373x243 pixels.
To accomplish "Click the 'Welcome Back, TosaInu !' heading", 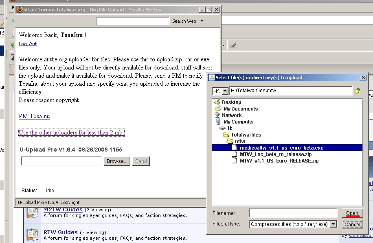I will click(53, 35).
